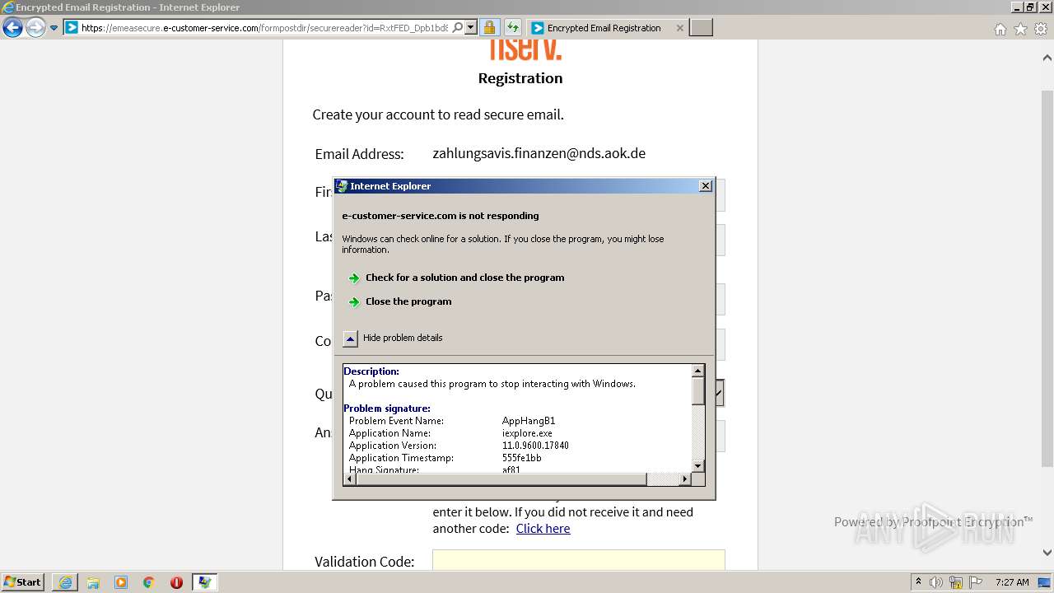Click email zahlungsavis.finanzen@nds.aok.de text
Viewport: 1054px width, 593px height.
pyautogui.click(x=539, y=153)
